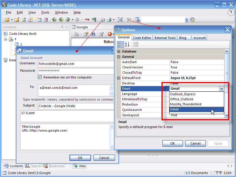Click the printer toolbar icon
This screenshot has height=177, width=236.
coord(109,19)
